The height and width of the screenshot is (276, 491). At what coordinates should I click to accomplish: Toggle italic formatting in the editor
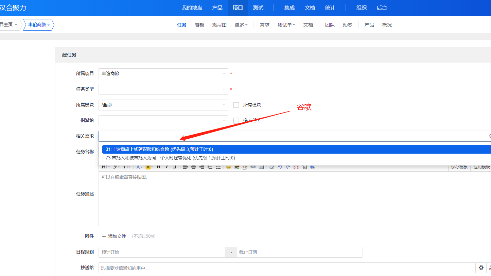click(x=166, y=167)
